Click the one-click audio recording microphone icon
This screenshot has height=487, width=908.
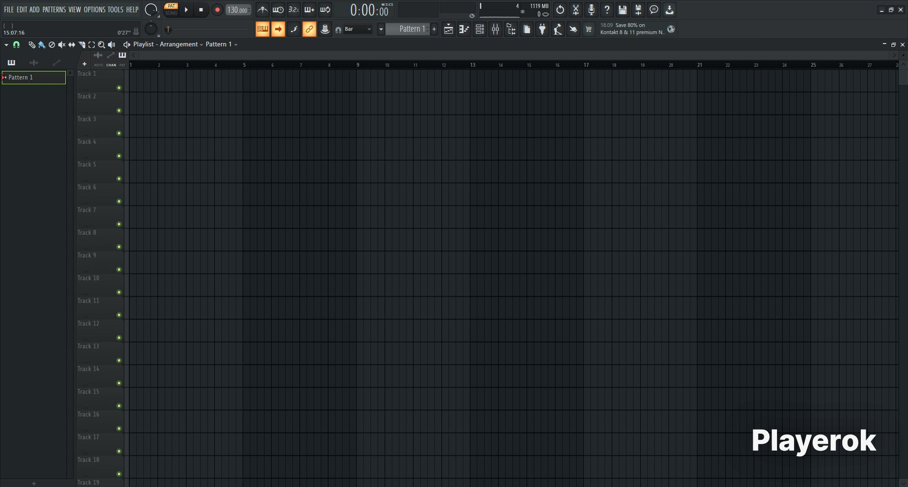click(x=591, y=10)
